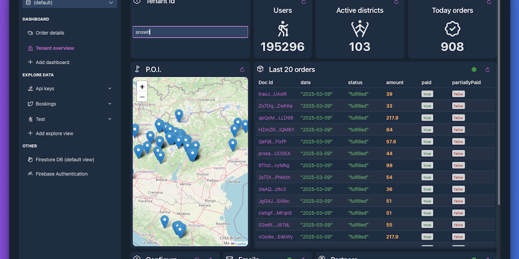Viewport: 519px width, 259px height.
Task: Refresh the Users card
Action: pos(304,2)
